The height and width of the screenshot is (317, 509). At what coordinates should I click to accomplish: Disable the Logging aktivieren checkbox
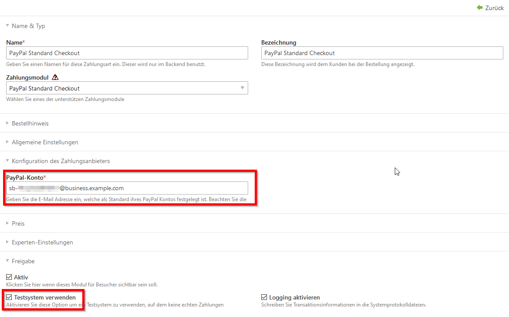coord(264,297)
